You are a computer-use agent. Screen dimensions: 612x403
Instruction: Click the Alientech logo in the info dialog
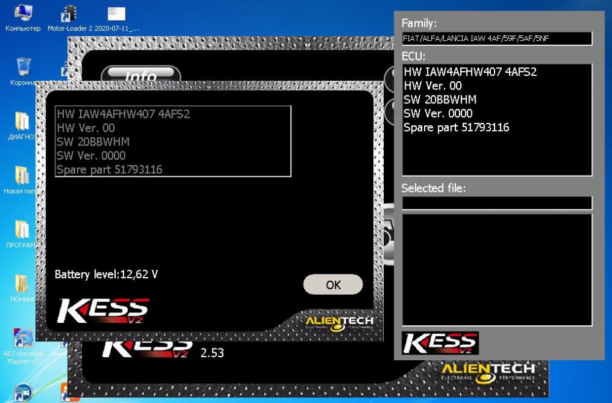point(339,324)
